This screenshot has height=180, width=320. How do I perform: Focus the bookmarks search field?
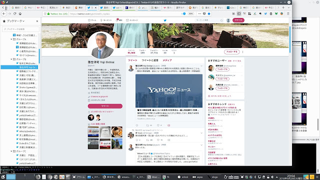coord(20,29)
